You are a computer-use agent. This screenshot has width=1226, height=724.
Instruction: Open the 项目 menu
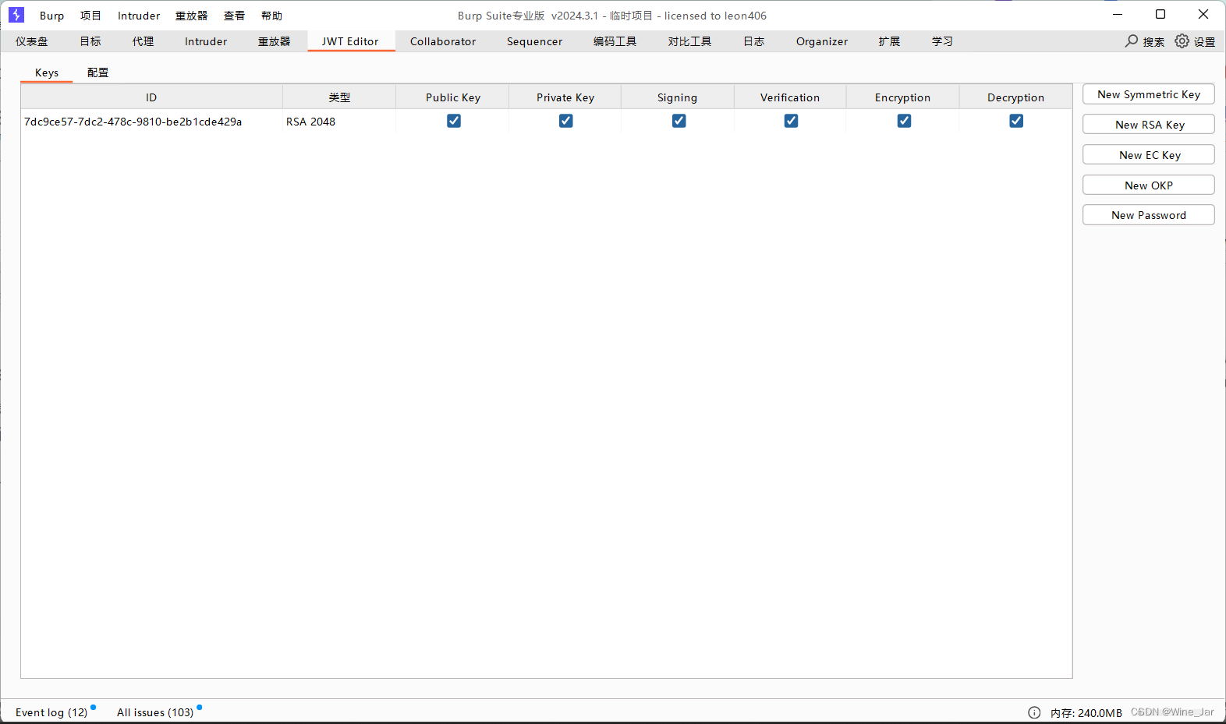click(x=90, y=16)
